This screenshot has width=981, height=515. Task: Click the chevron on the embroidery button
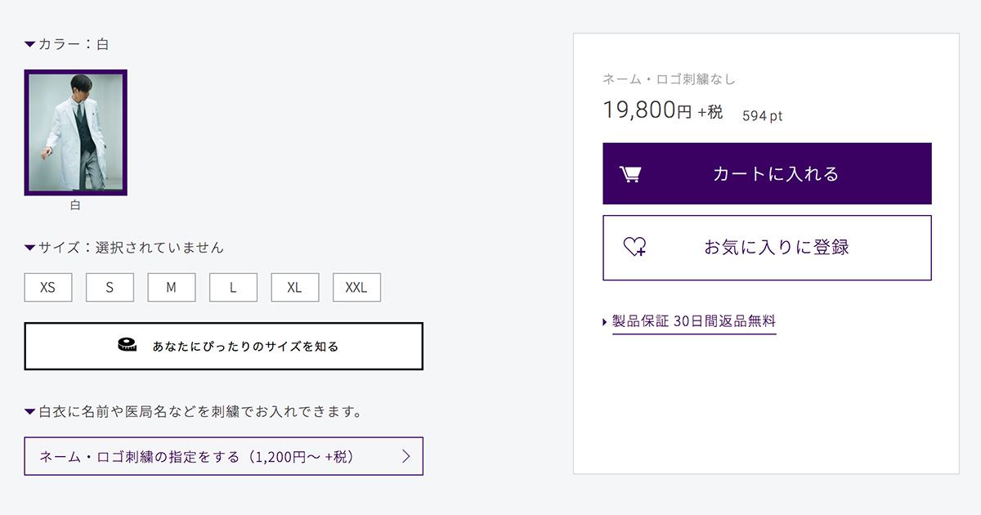406,456
